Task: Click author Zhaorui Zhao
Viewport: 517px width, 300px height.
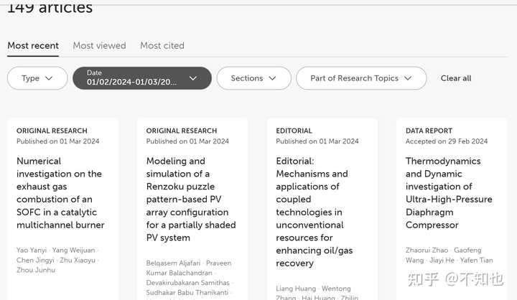Action: coord(427,249)
